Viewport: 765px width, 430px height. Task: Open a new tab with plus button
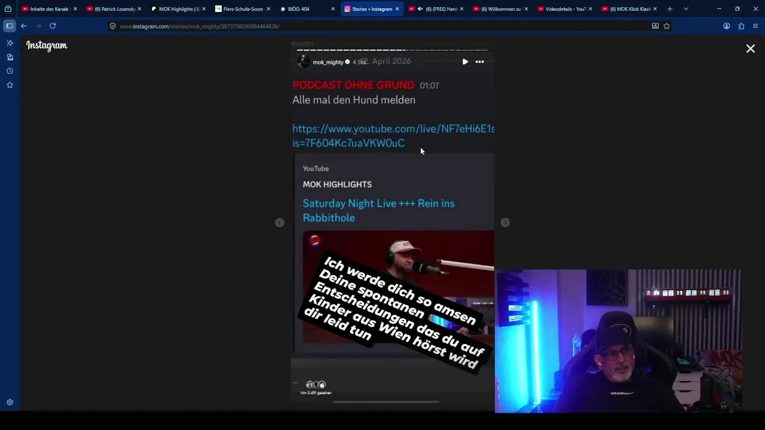coord(670,9)
